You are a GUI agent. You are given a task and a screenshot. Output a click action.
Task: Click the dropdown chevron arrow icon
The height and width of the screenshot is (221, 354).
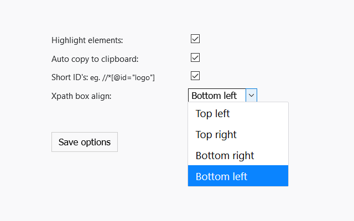[251, 96]
